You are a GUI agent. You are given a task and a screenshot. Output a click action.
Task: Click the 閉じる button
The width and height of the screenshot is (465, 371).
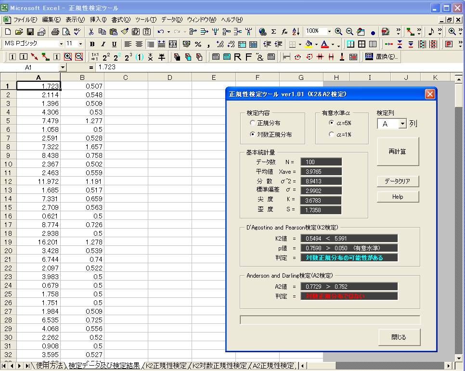[x=399, y=337]
